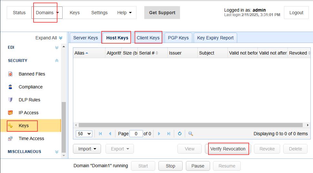Open the Help menu

point(124,13)
